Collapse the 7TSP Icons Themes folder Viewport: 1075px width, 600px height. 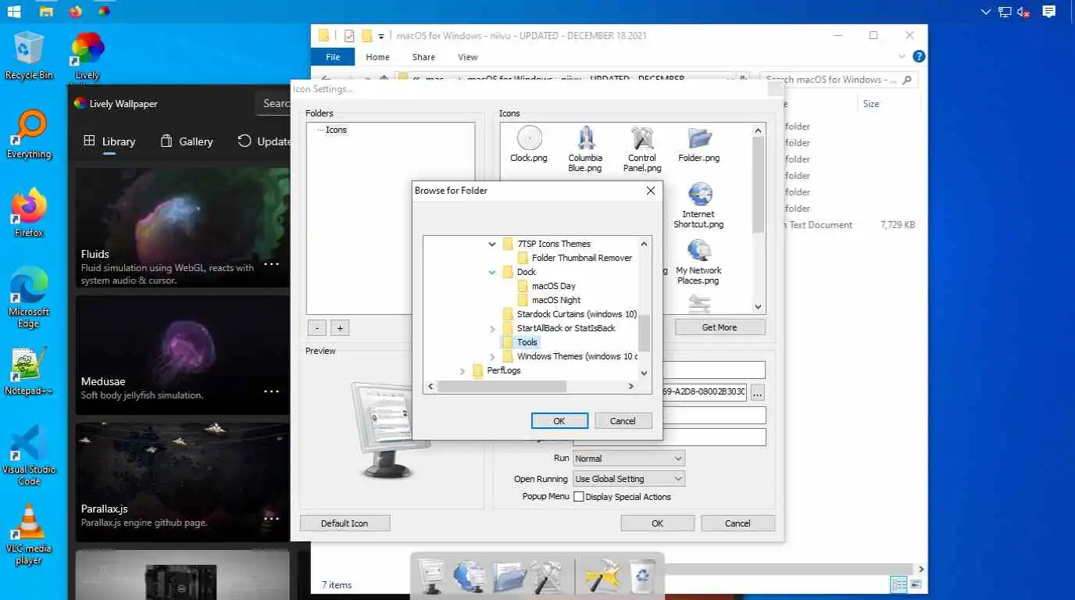492,244
